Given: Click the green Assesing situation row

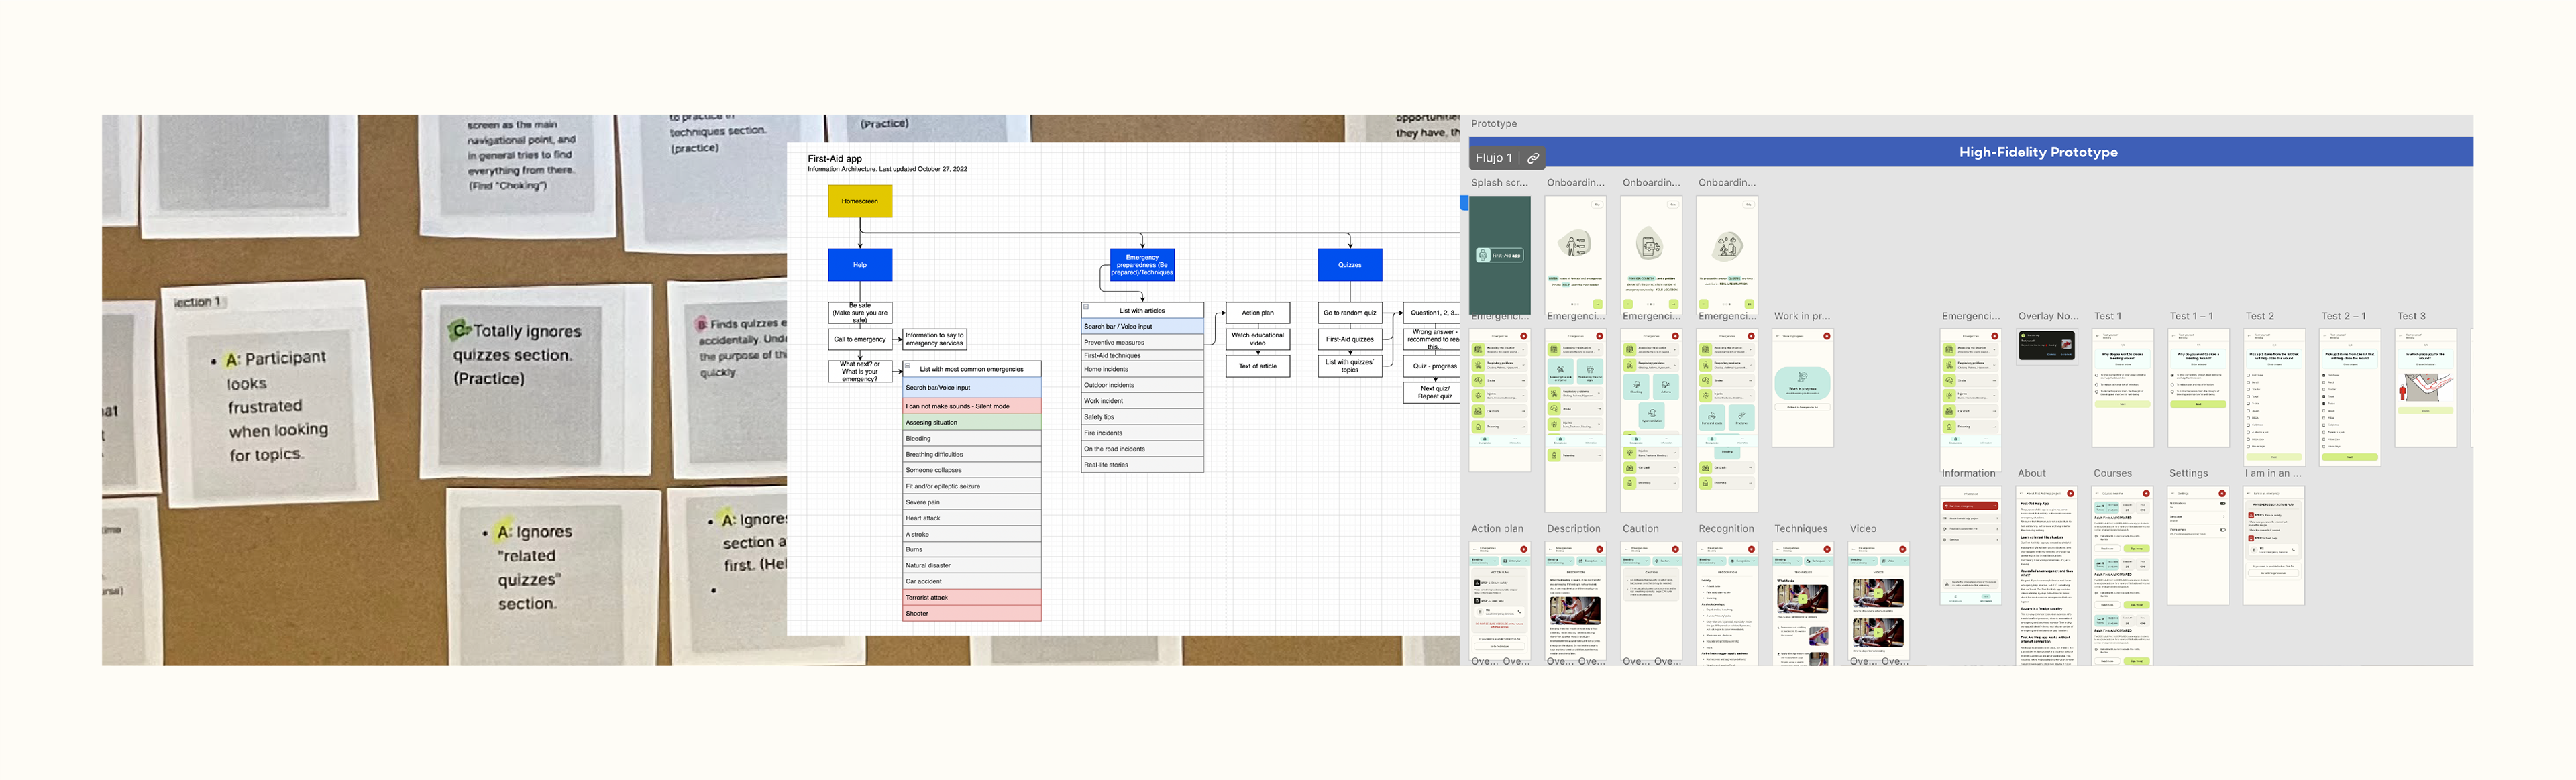Looking at the screenshot, I should (972, 422).
